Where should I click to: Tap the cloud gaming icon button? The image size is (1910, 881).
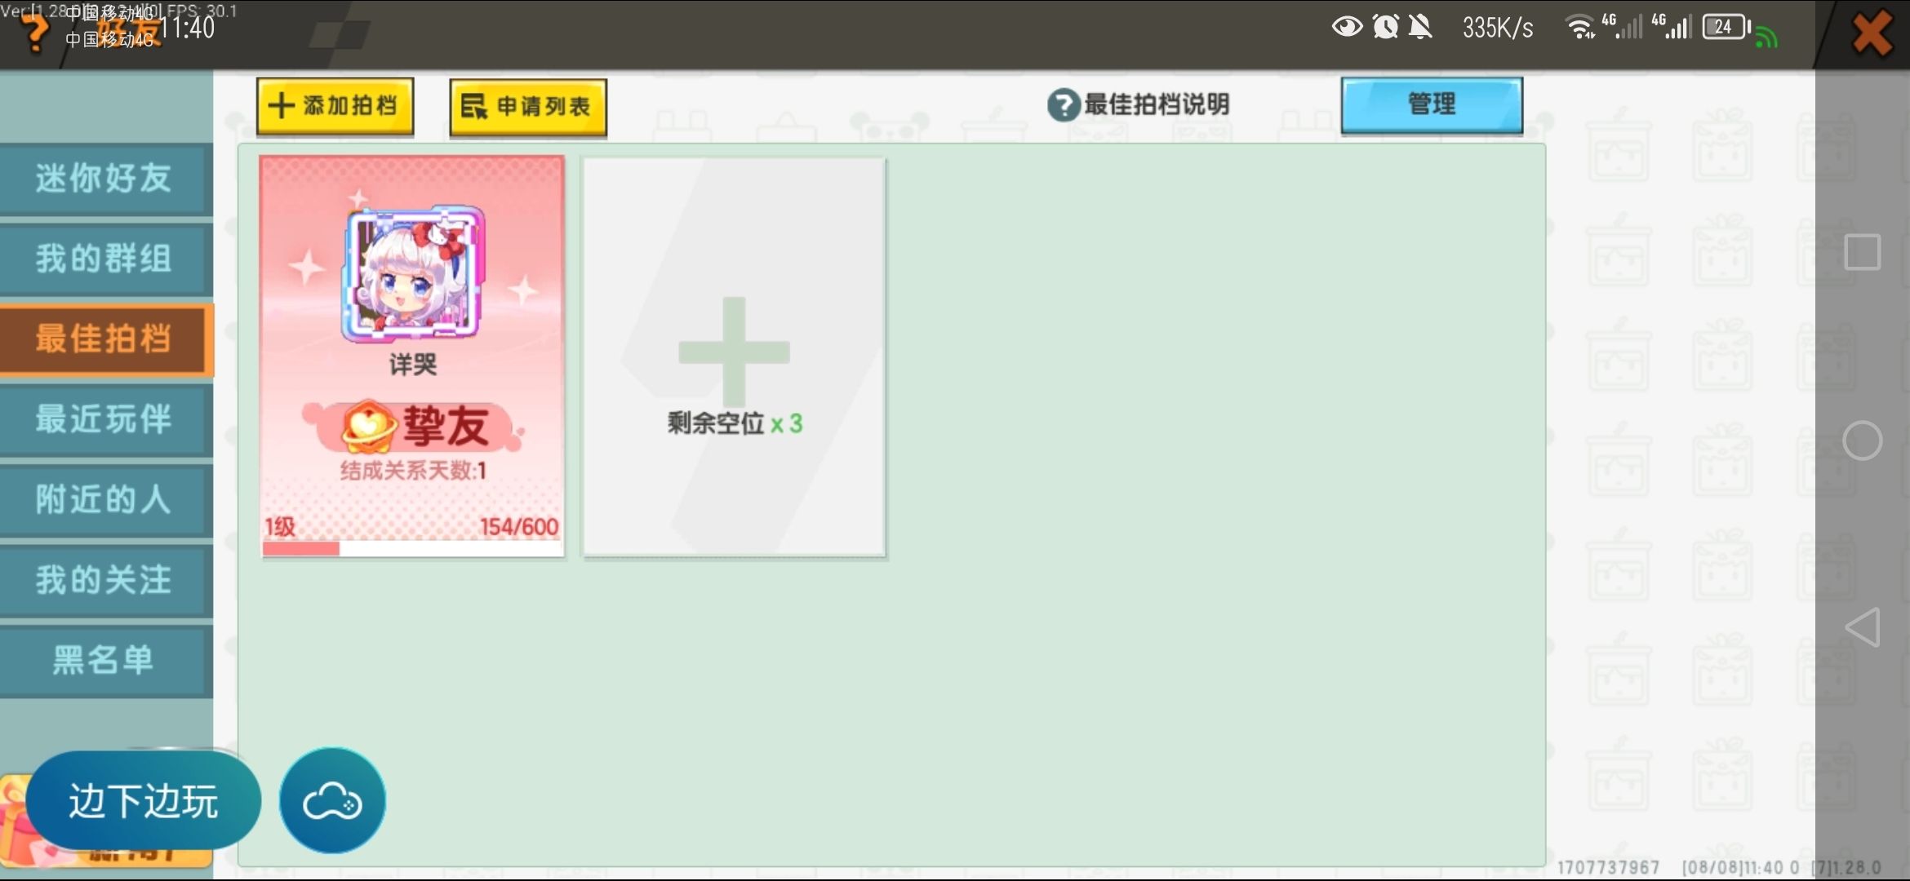(x=332, y=801)
